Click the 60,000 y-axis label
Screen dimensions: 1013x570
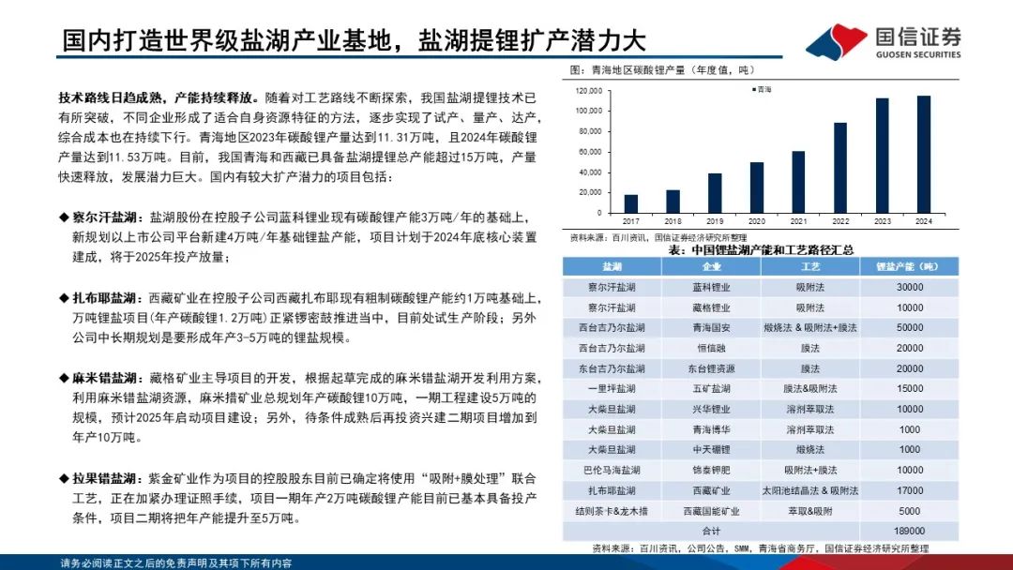click(591, 152)
